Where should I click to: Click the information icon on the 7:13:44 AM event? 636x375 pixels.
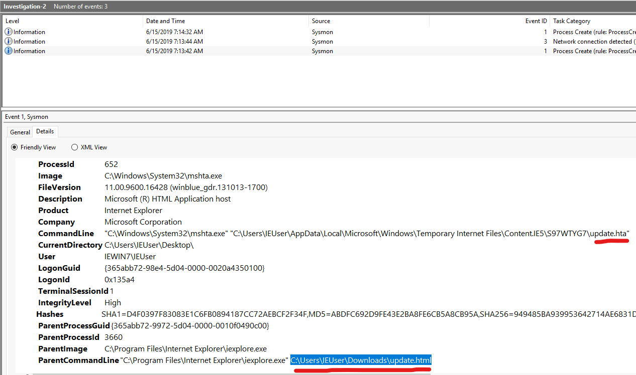pyautogui.click(x=9, y=42)
